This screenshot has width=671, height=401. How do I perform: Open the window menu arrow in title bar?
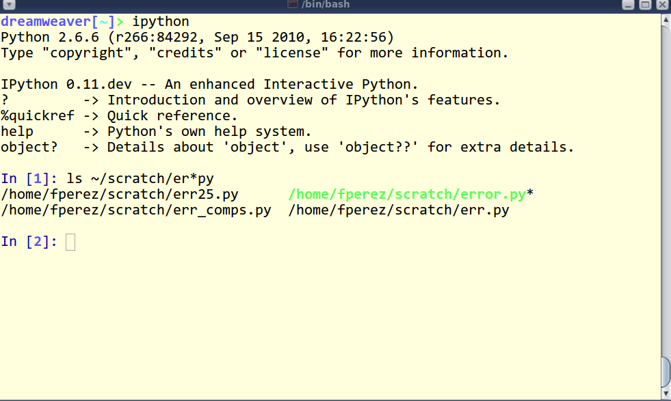point(9,5)
